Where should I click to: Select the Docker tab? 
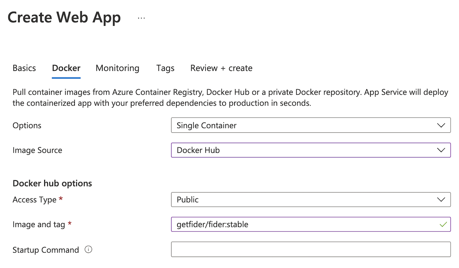click(x=66, y=68)
